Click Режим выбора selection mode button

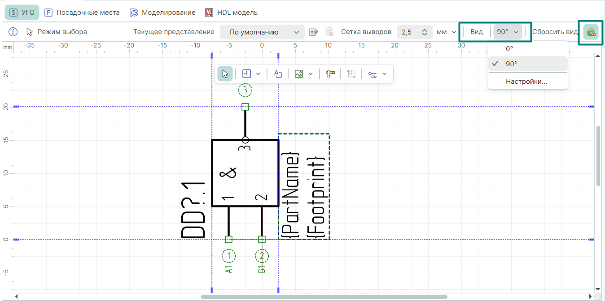click(x=57, y=32)
